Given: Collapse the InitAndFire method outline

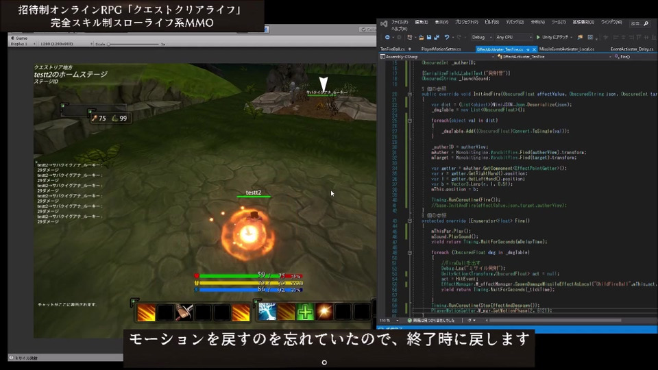Looking at the screenshot, I should [x=410, y=95].
